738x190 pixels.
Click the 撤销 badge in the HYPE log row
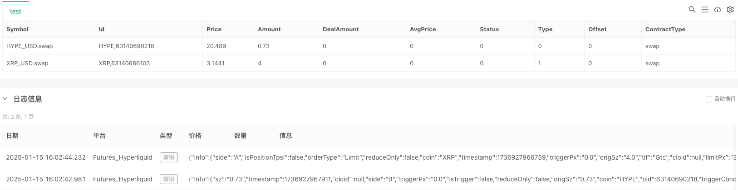tap(168, 179)
